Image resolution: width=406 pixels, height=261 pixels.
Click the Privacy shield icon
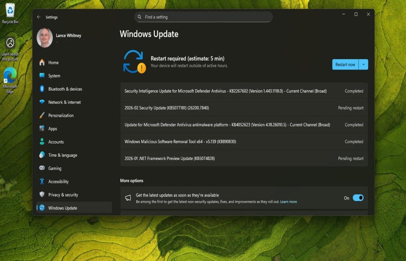coord(42,194)
